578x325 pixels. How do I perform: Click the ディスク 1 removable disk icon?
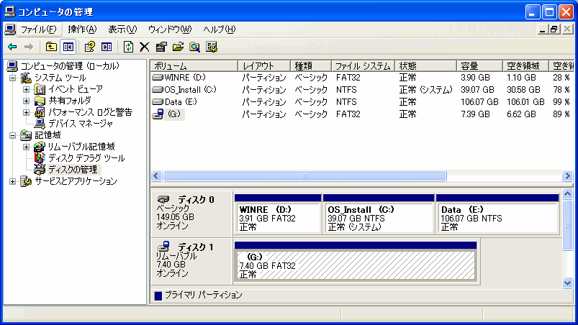coord(163,246)
